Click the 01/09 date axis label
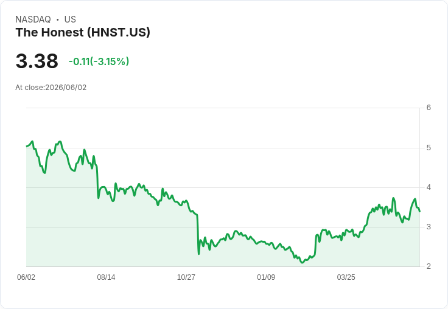Image resolution: width=448 pixels, height=309 pixels. (266, 277)
